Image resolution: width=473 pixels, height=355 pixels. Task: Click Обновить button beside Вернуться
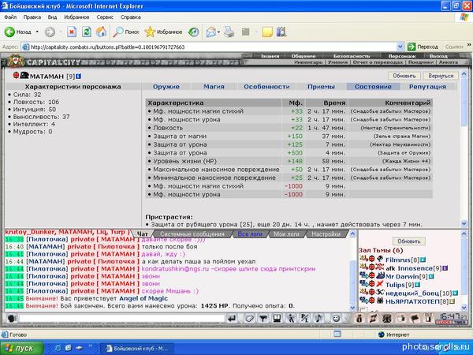coord(404,76)
